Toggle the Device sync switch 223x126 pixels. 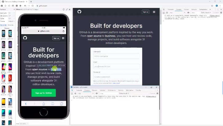(11, 16)
